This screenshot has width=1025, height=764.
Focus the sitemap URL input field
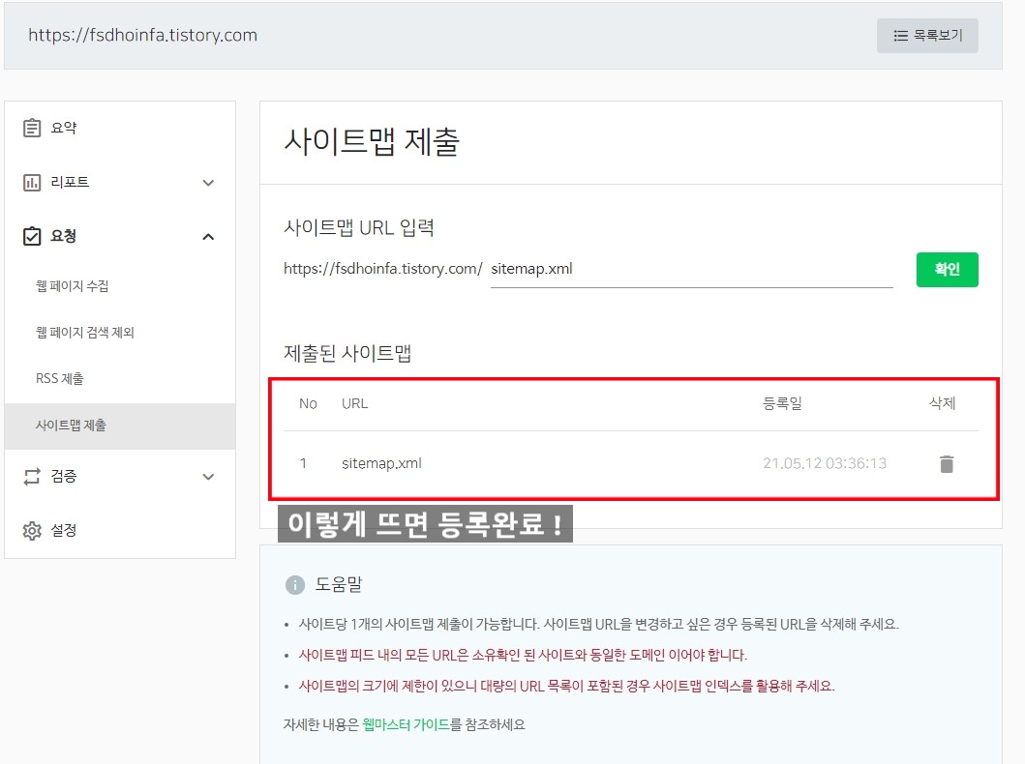pyautogui.click(x=692, y=270)
